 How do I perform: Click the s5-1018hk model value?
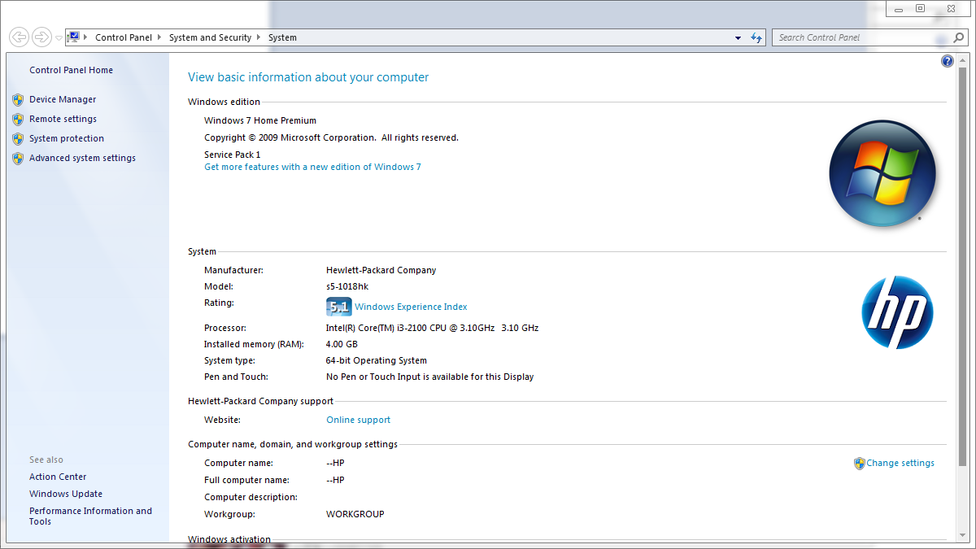347,286
